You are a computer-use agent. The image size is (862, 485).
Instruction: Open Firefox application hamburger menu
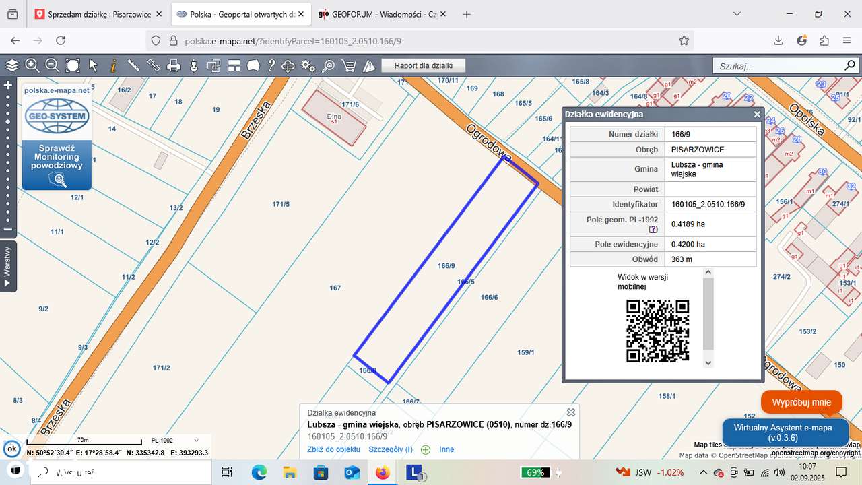coord(847,40)
